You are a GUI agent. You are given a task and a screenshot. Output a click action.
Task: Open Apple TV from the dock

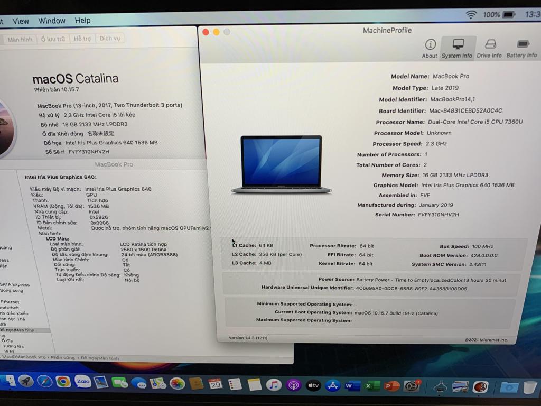(x=313, y=385)
